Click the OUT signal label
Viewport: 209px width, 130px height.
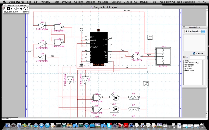149,55
